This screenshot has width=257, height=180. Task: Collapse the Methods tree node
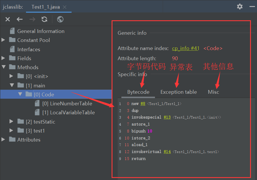click(3, 67)
